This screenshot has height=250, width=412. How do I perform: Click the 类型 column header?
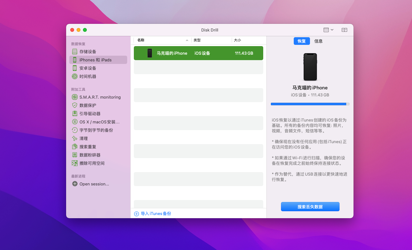197,40
